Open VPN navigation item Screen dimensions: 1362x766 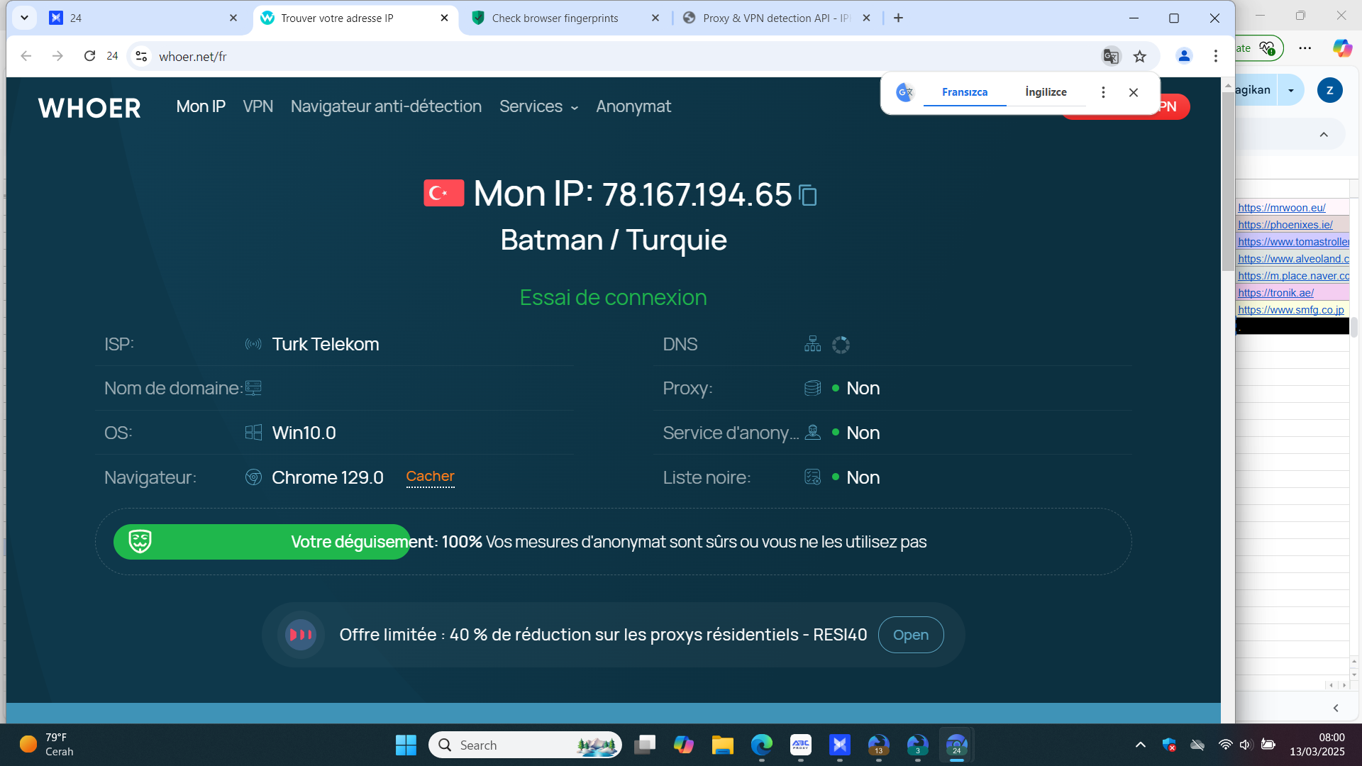click(258, 106)
